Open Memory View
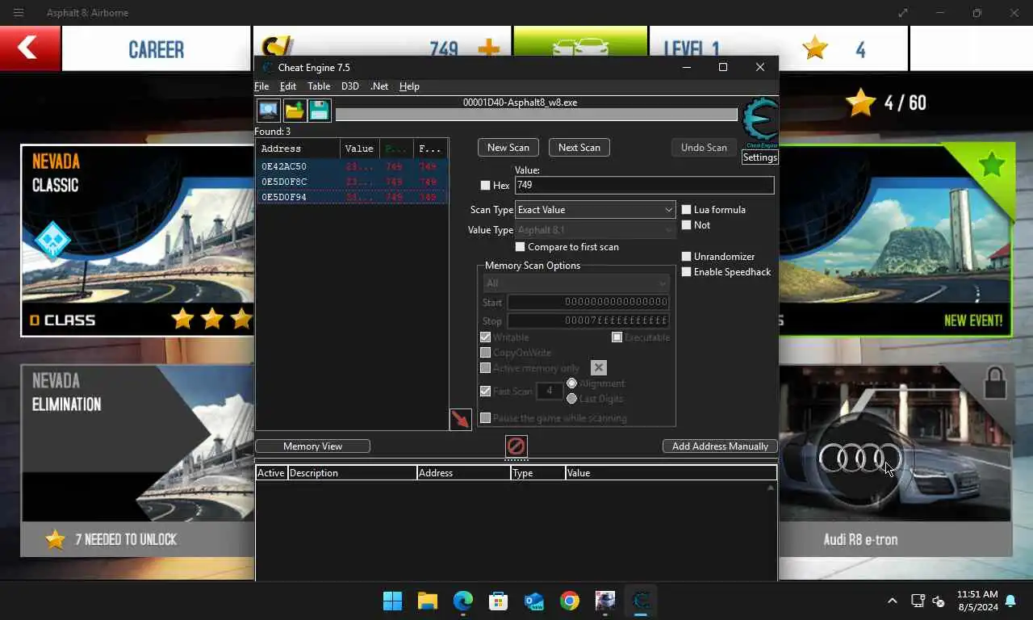 tap(313, 446)
